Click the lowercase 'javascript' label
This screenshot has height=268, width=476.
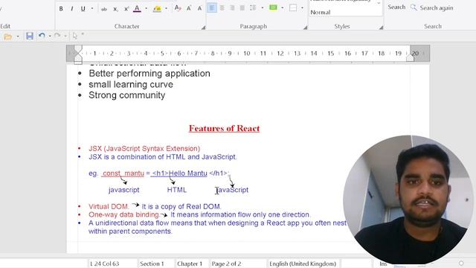(124, 191)
